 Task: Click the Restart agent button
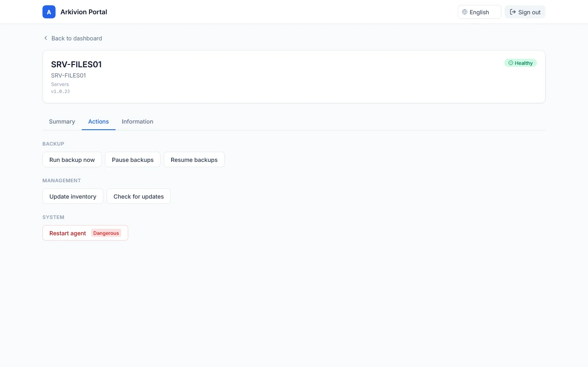click(85, 233)
